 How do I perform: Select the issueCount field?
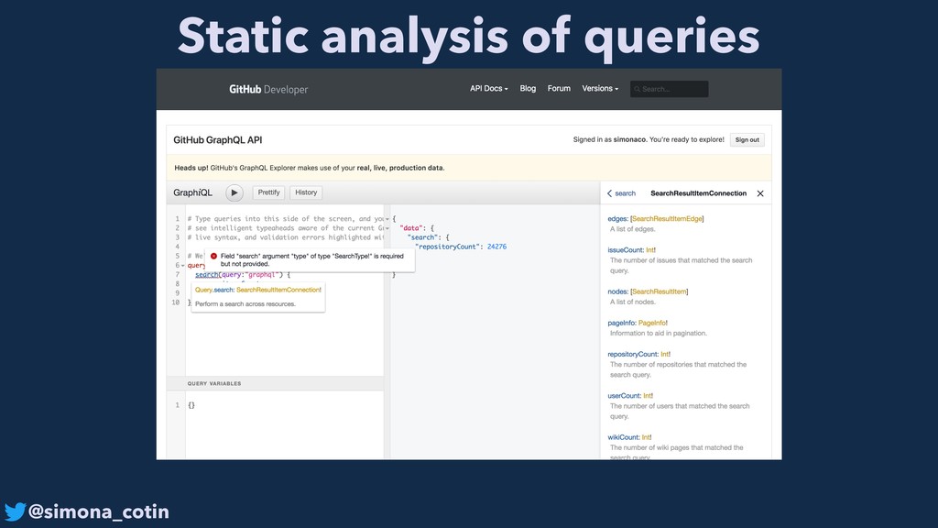pyautogui.click(x=625, y=250)
